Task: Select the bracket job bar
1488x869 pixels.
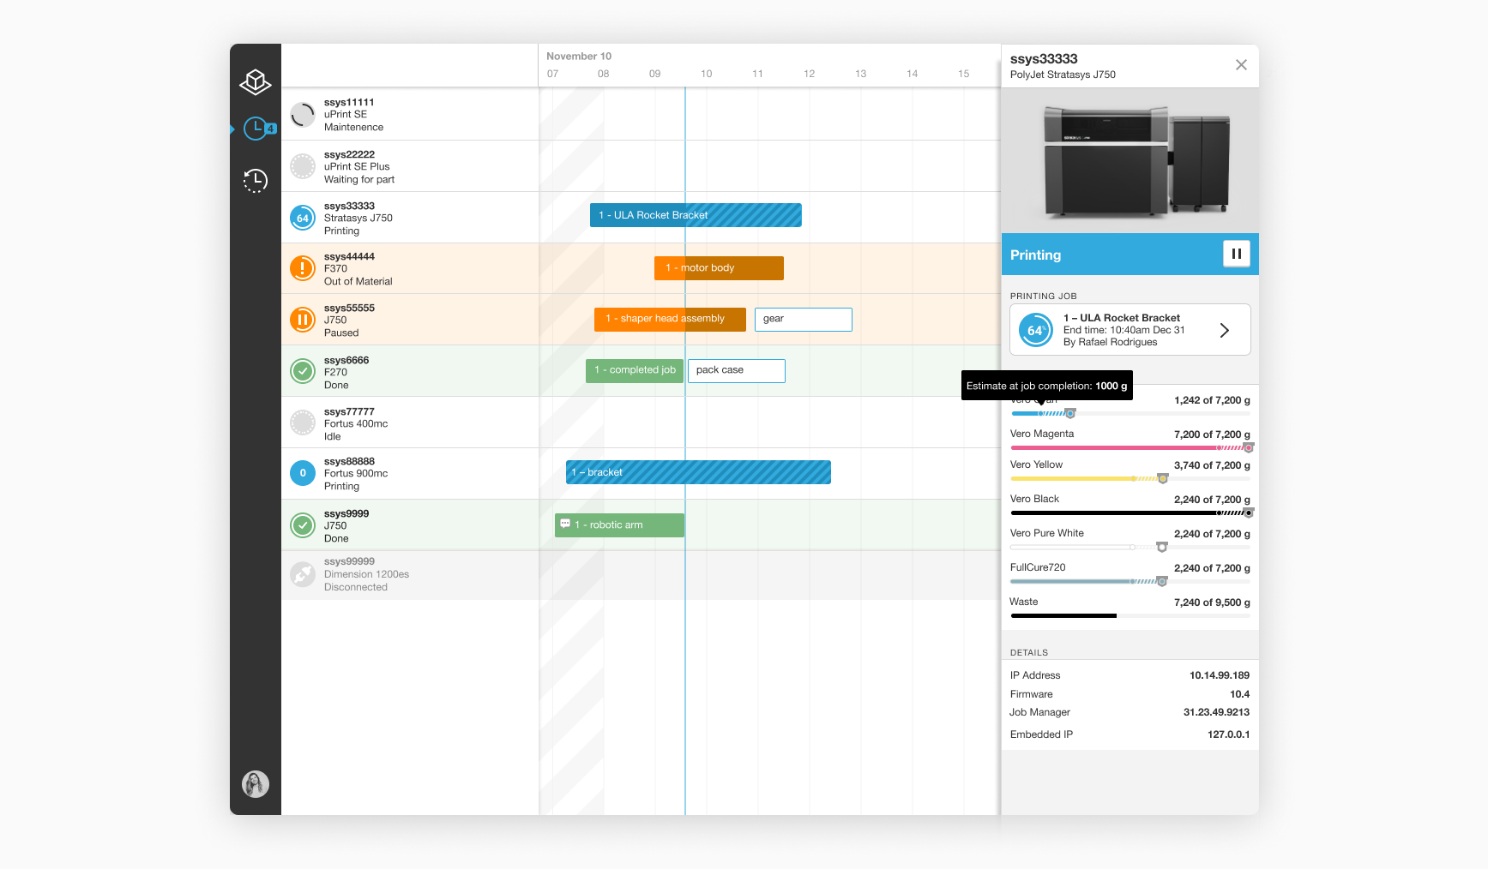Action: 698,472
